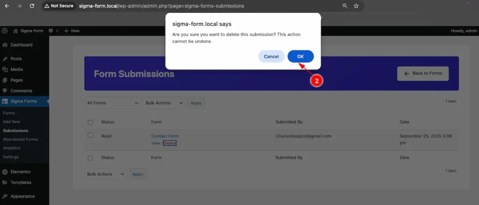479x205 pixels.
Task: Click the Elementor sidebar icon
Action: point(5,172)
